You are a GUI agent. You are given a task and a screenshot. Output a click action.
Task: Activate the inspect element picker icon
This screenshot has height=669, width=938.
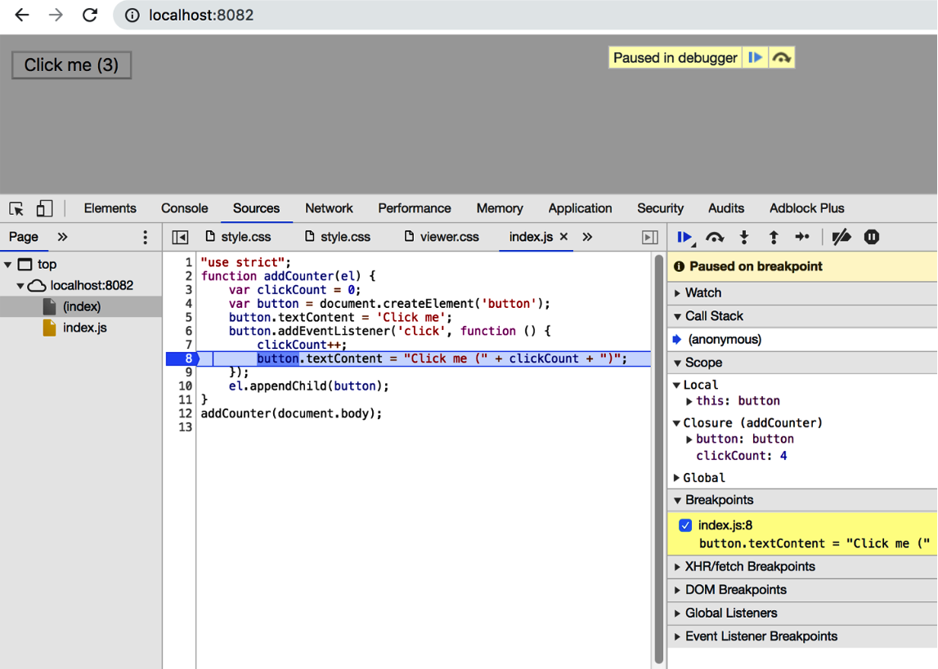click(16, 208)
